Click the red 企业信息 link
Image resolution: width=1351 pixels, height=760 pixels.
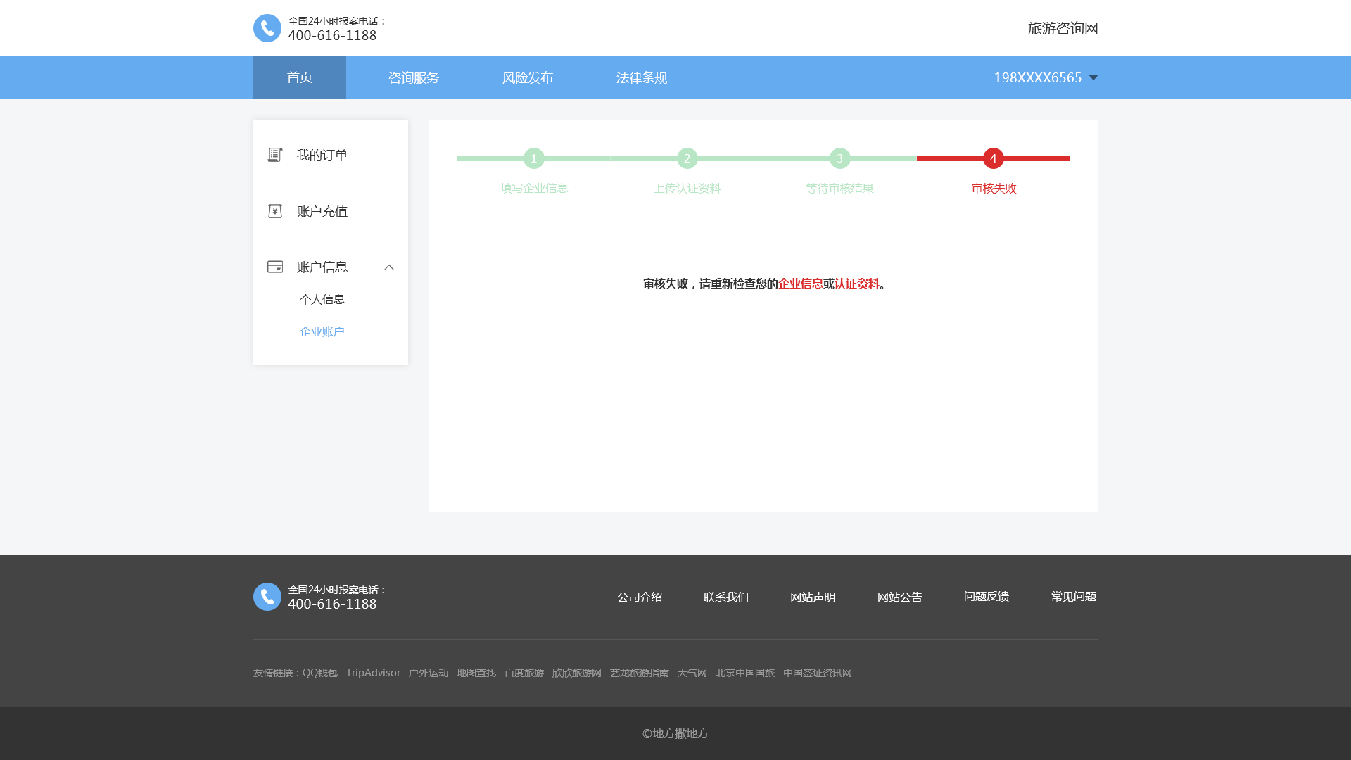801,284
